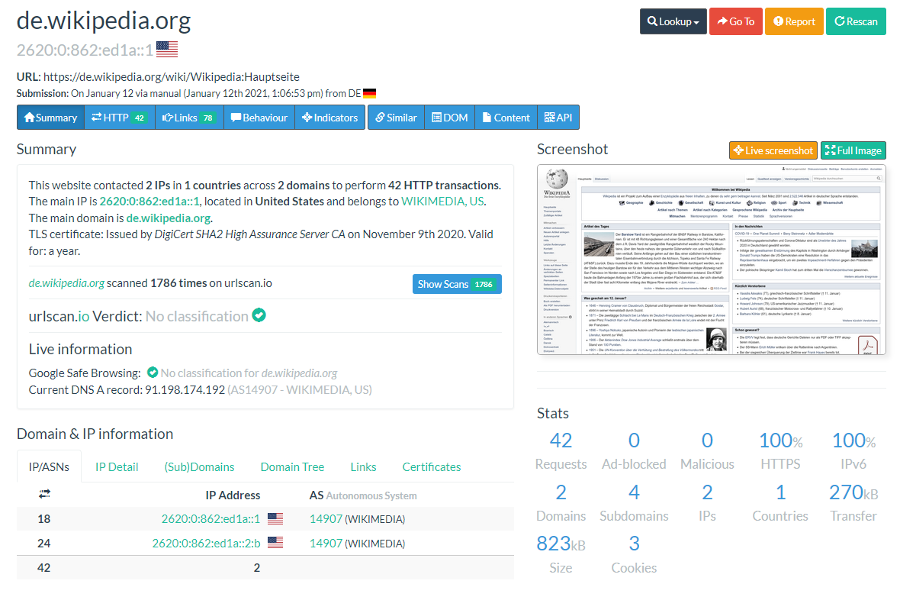Image resolution: width=900 pixels, height=597 pixels.
Task: Open IP 2620:0:862:ed1a::1 in table row 18
Action: pyautogui.click(x=211, y=519)
